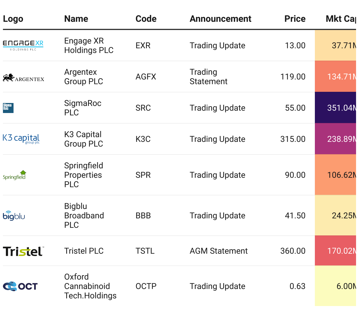Viewport: 359px width, 309px height.
Task: Sort table by Name column header
Action: click(76, 19)
